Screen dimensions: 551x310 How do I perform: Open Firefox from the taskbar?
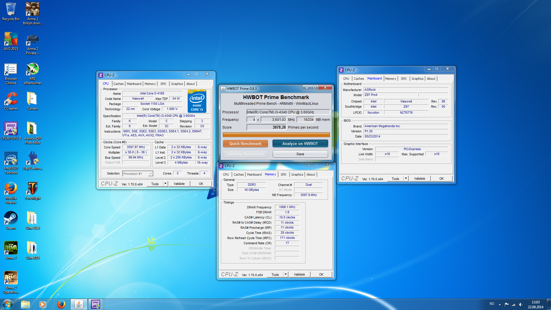click(61, 304)
